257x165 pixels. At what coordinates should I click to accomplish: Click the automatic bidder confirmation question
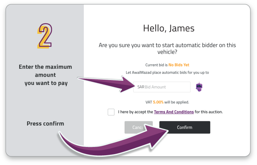(167, 48)
